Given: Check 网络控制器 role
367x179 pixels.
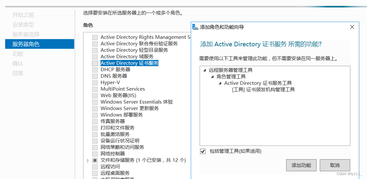Looking at the screenshot, I should click(x=95, y=154).
